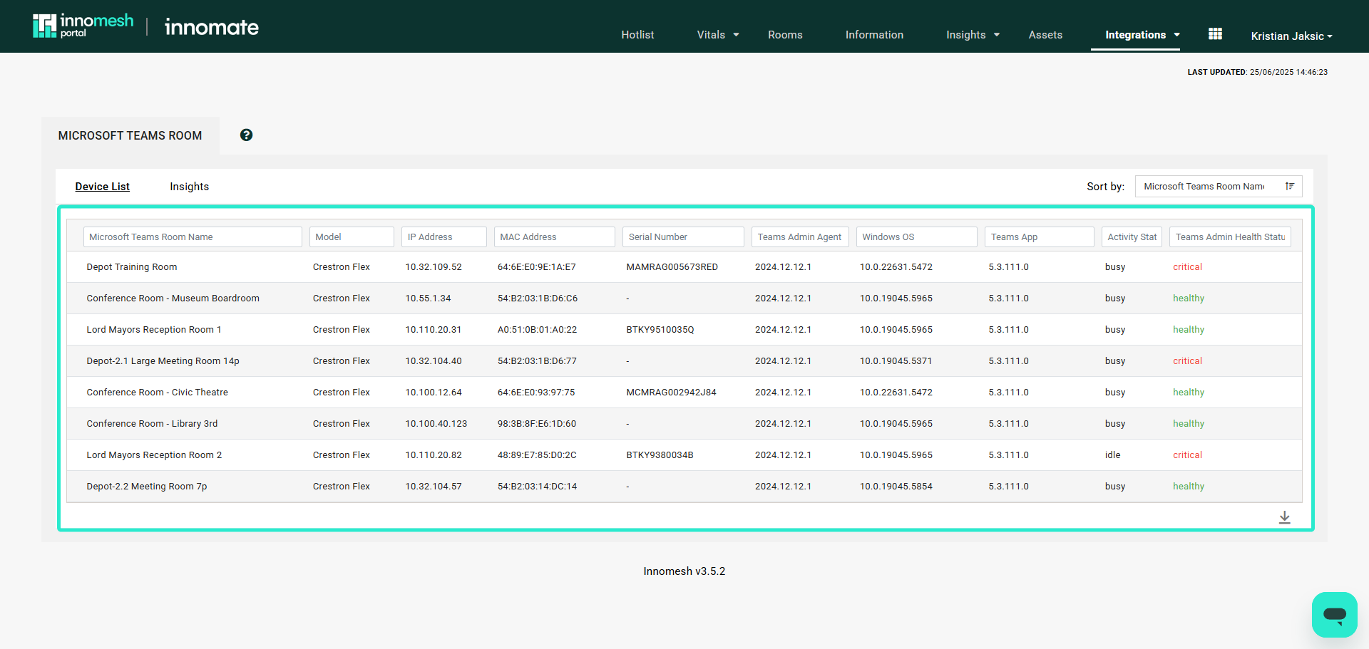This screenshot has width=1369, height=649.
Task: Click idle activity status
Action: [1113, 455]
